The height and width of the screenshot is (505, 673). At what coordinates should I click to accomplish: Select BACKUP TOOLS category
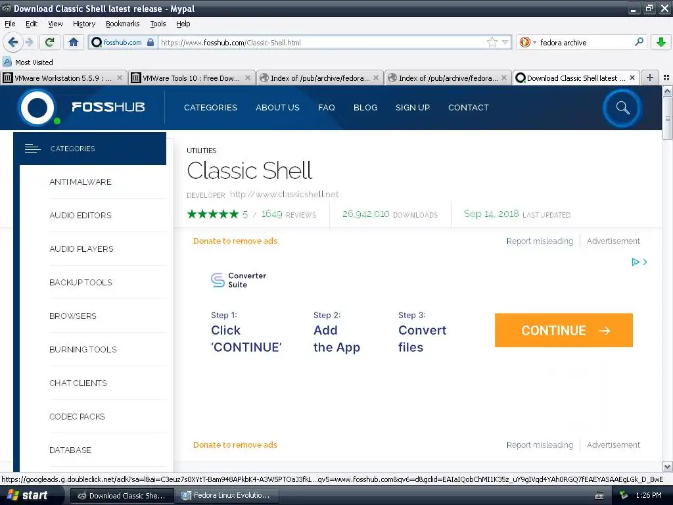(81, 282)
